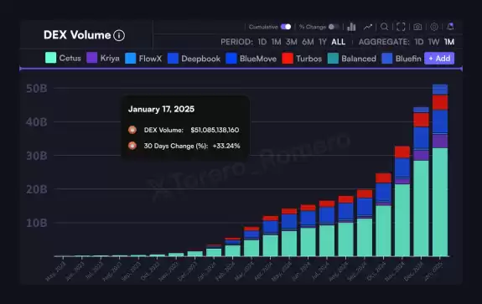This screenshot has height=304, width=482.
Task: Set aggregate to 1D
Action: coord(419,42)
